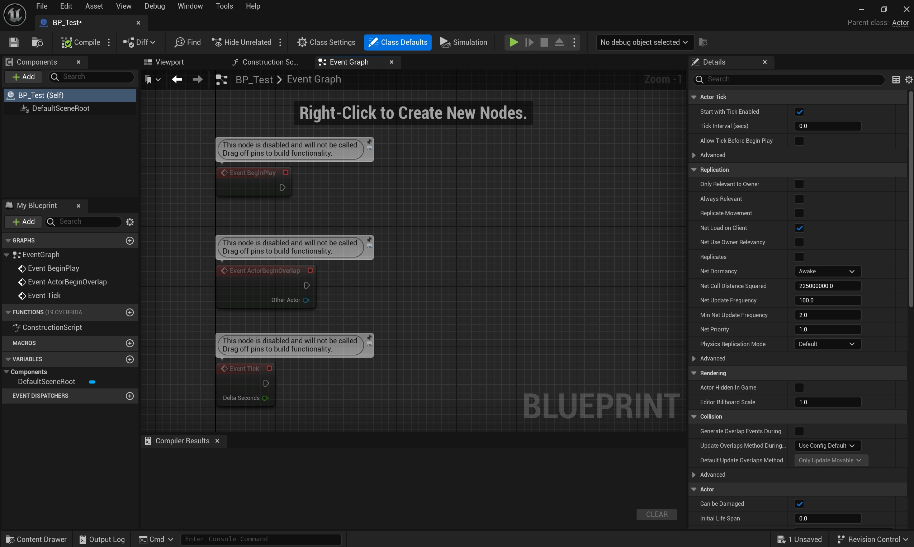Start Simulation mode
This screenshot has width=914, height=547.
(x=463, y=42)
